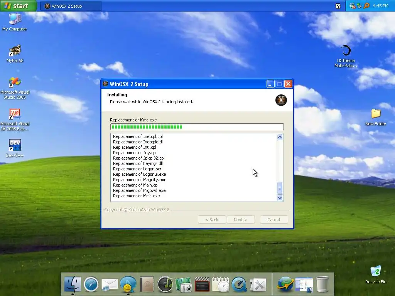Open the chat messenger dock icon
This screenshot has height=296, width=395.
[x=128, y=284]
